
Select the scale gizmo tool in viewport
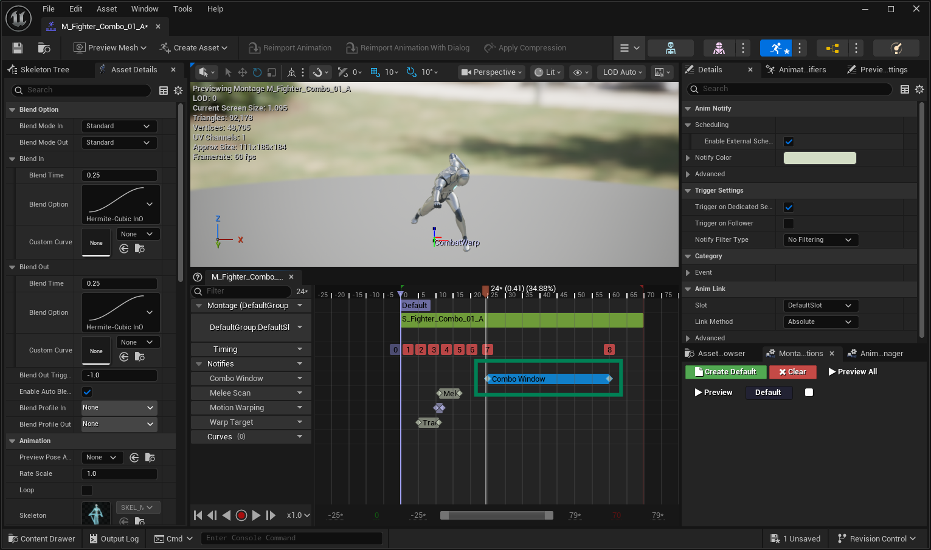[x=272, y=72]
